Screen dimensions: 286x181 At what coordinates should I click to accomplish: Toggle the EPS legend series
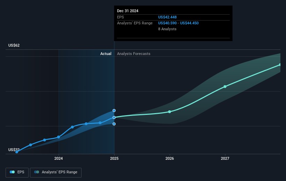click(17, 172)
